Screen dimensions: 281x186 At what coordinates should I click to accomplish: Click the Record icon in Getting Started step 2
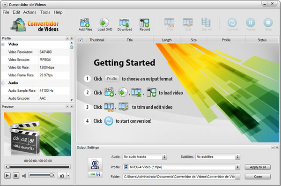pyautogui.click(x=151, y=92)
